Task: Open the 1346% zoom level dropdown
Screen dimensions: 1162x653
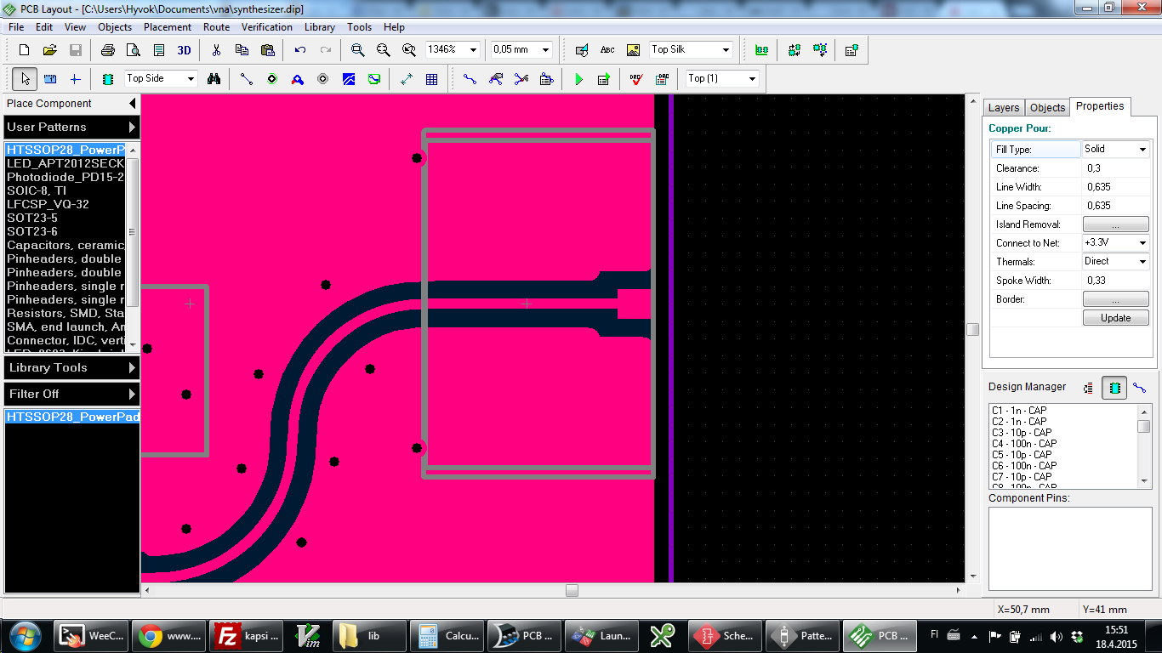Action: click(473, 50)
